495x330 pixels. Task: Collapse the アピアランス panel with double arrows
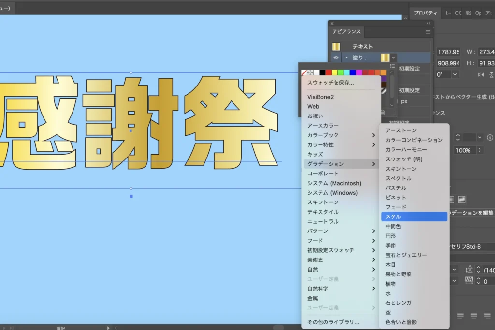428,23
